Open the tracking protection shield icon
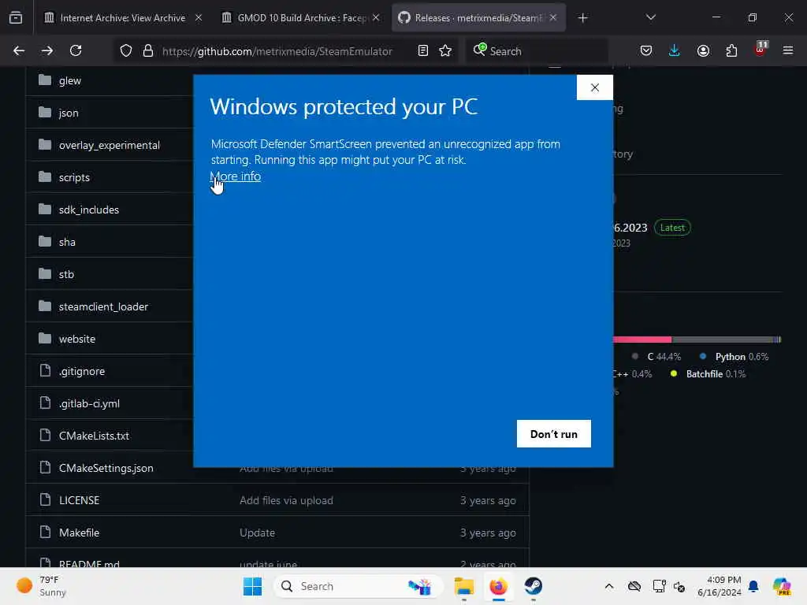This screenshot has height=605, width=807. coord(126,50)
